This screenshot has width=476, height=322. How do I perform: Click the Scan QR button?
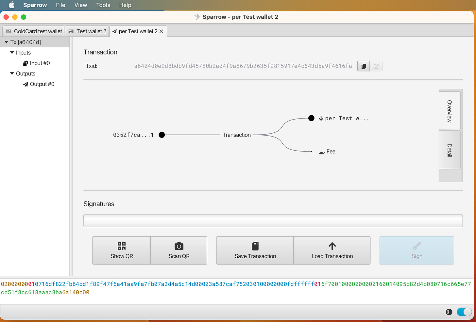(179, 250)
